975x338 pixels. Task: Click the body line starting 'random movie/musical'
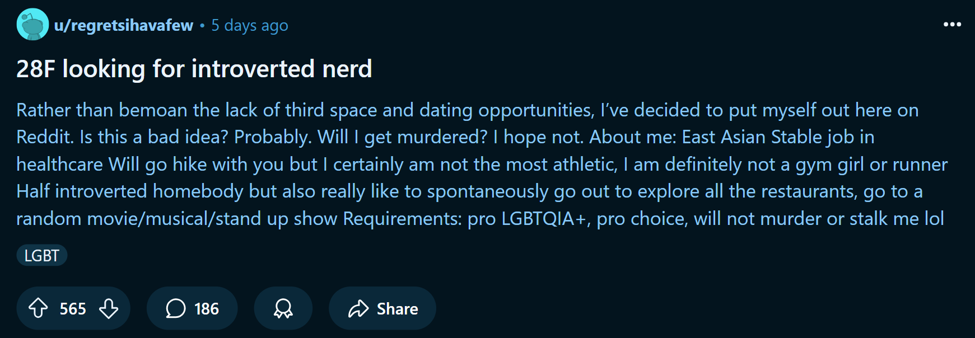coord(480,218)
